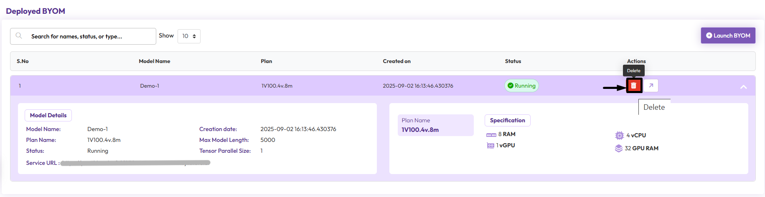Viewport: 765px width, 197px height.
Task: Click the search magnifier icon
Action: pos(19,36)
